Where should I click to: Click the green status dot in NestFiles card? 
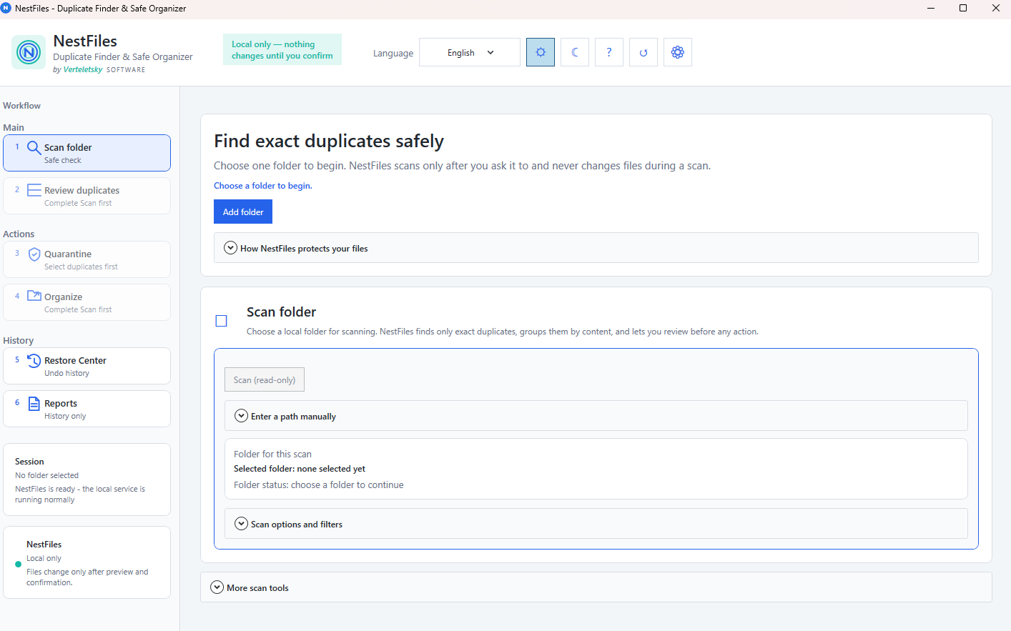point(18,564)
